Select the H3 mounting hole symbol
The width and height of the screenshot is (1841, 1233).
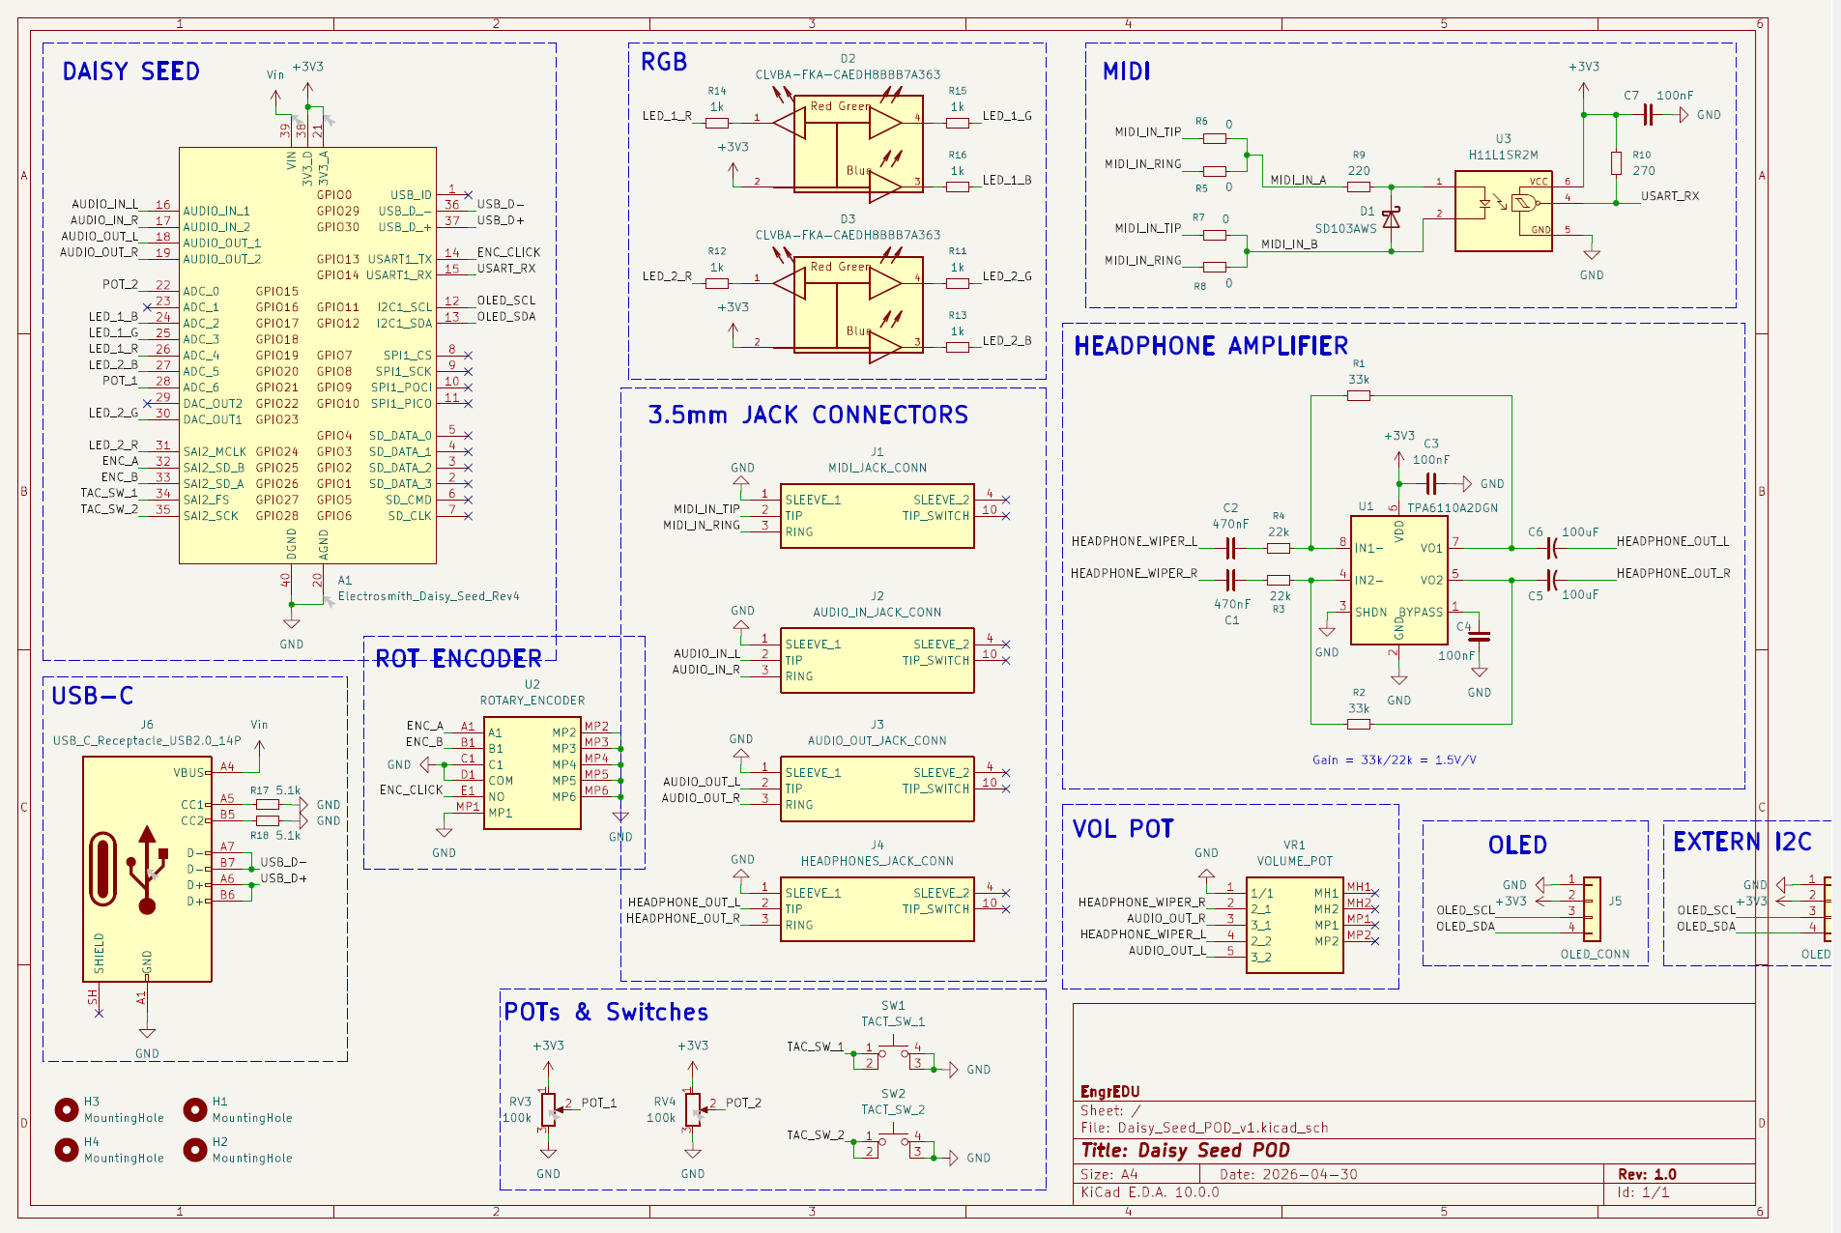point(67,1109)
